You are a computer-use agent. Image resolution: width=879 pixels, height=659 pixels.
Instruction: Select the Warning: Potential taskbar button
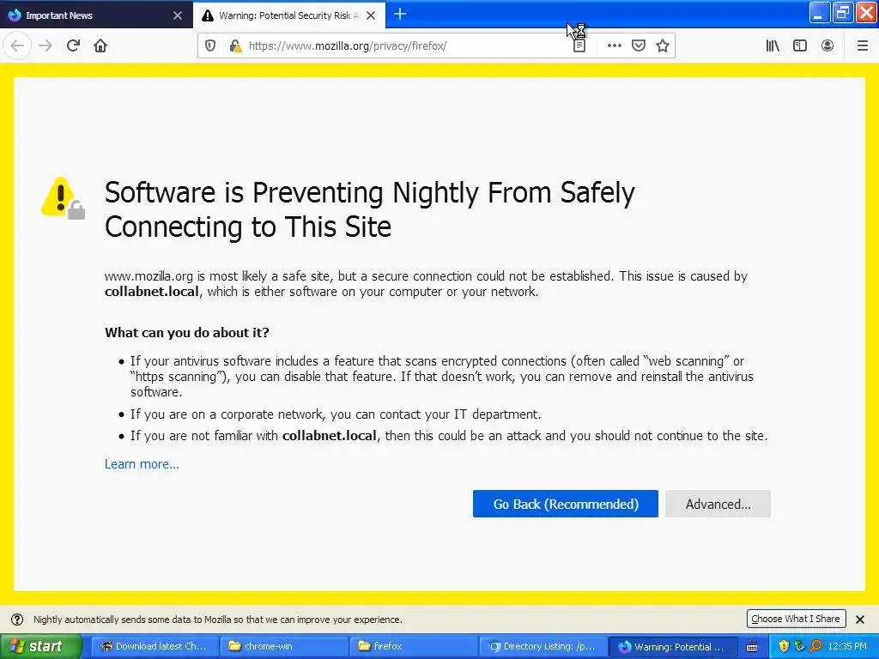pyautogui.click(x=673, y=646)
